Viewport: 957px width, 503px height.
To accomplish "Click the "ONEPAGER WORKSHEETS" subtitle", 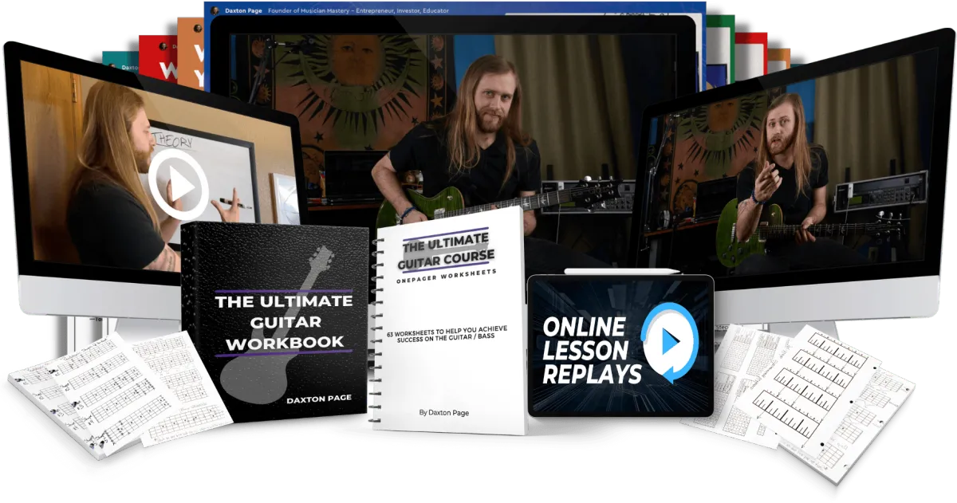I will click(446, 275).
